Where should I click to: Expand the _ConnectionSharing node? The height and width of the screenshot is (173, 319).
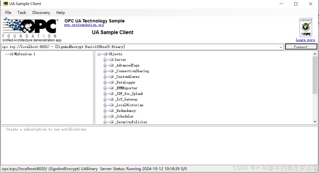click(105, 71)
